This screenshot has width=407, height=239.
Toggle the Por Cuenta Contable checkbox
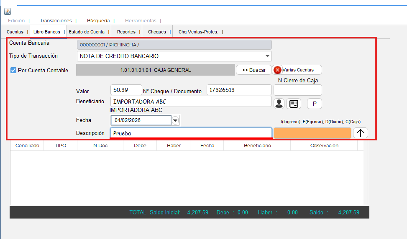coord(13,70)
